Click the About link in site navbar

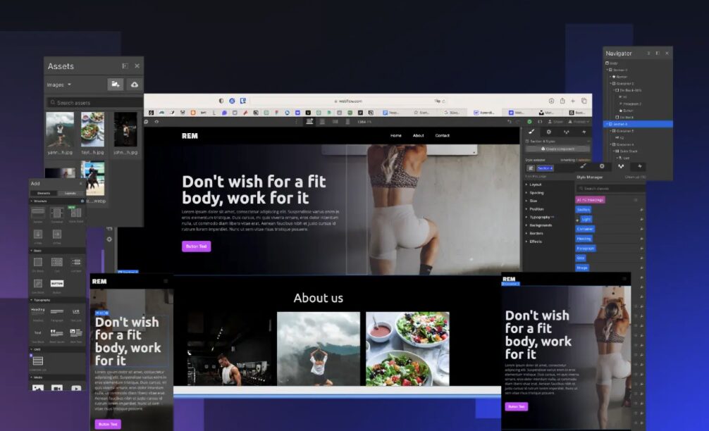point(418,135)
